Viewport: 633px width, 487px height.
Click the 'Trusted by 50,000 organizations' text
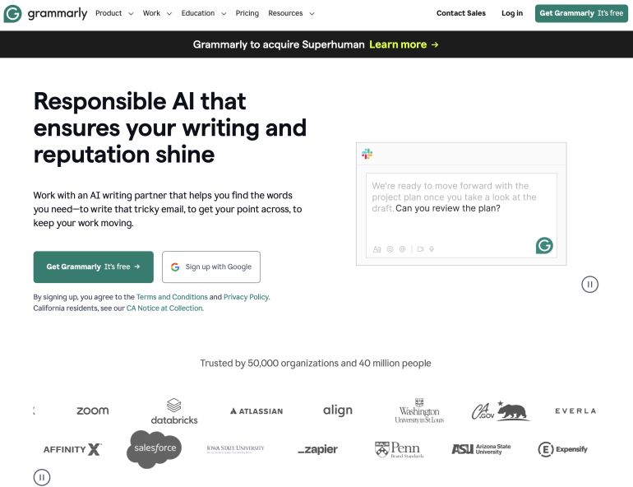click(316, 363)
